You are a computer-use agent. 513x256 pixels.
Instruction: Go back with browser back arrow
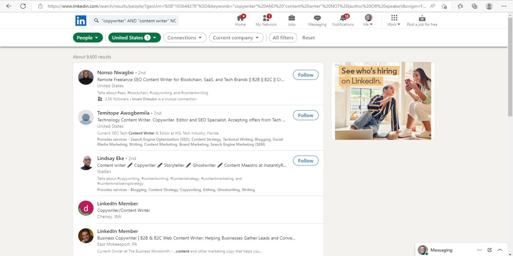point(9,6)
